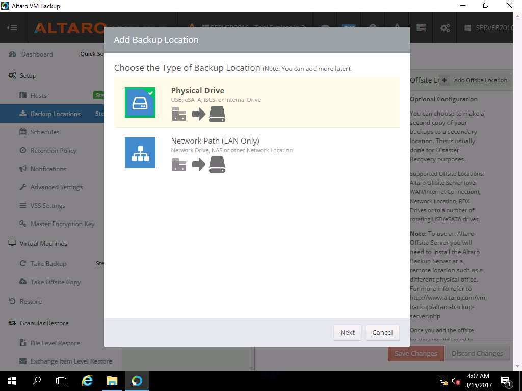Click the Granular Restore arrows icon
This screenshot has width=522, height=391.
[x=12, y=323]
